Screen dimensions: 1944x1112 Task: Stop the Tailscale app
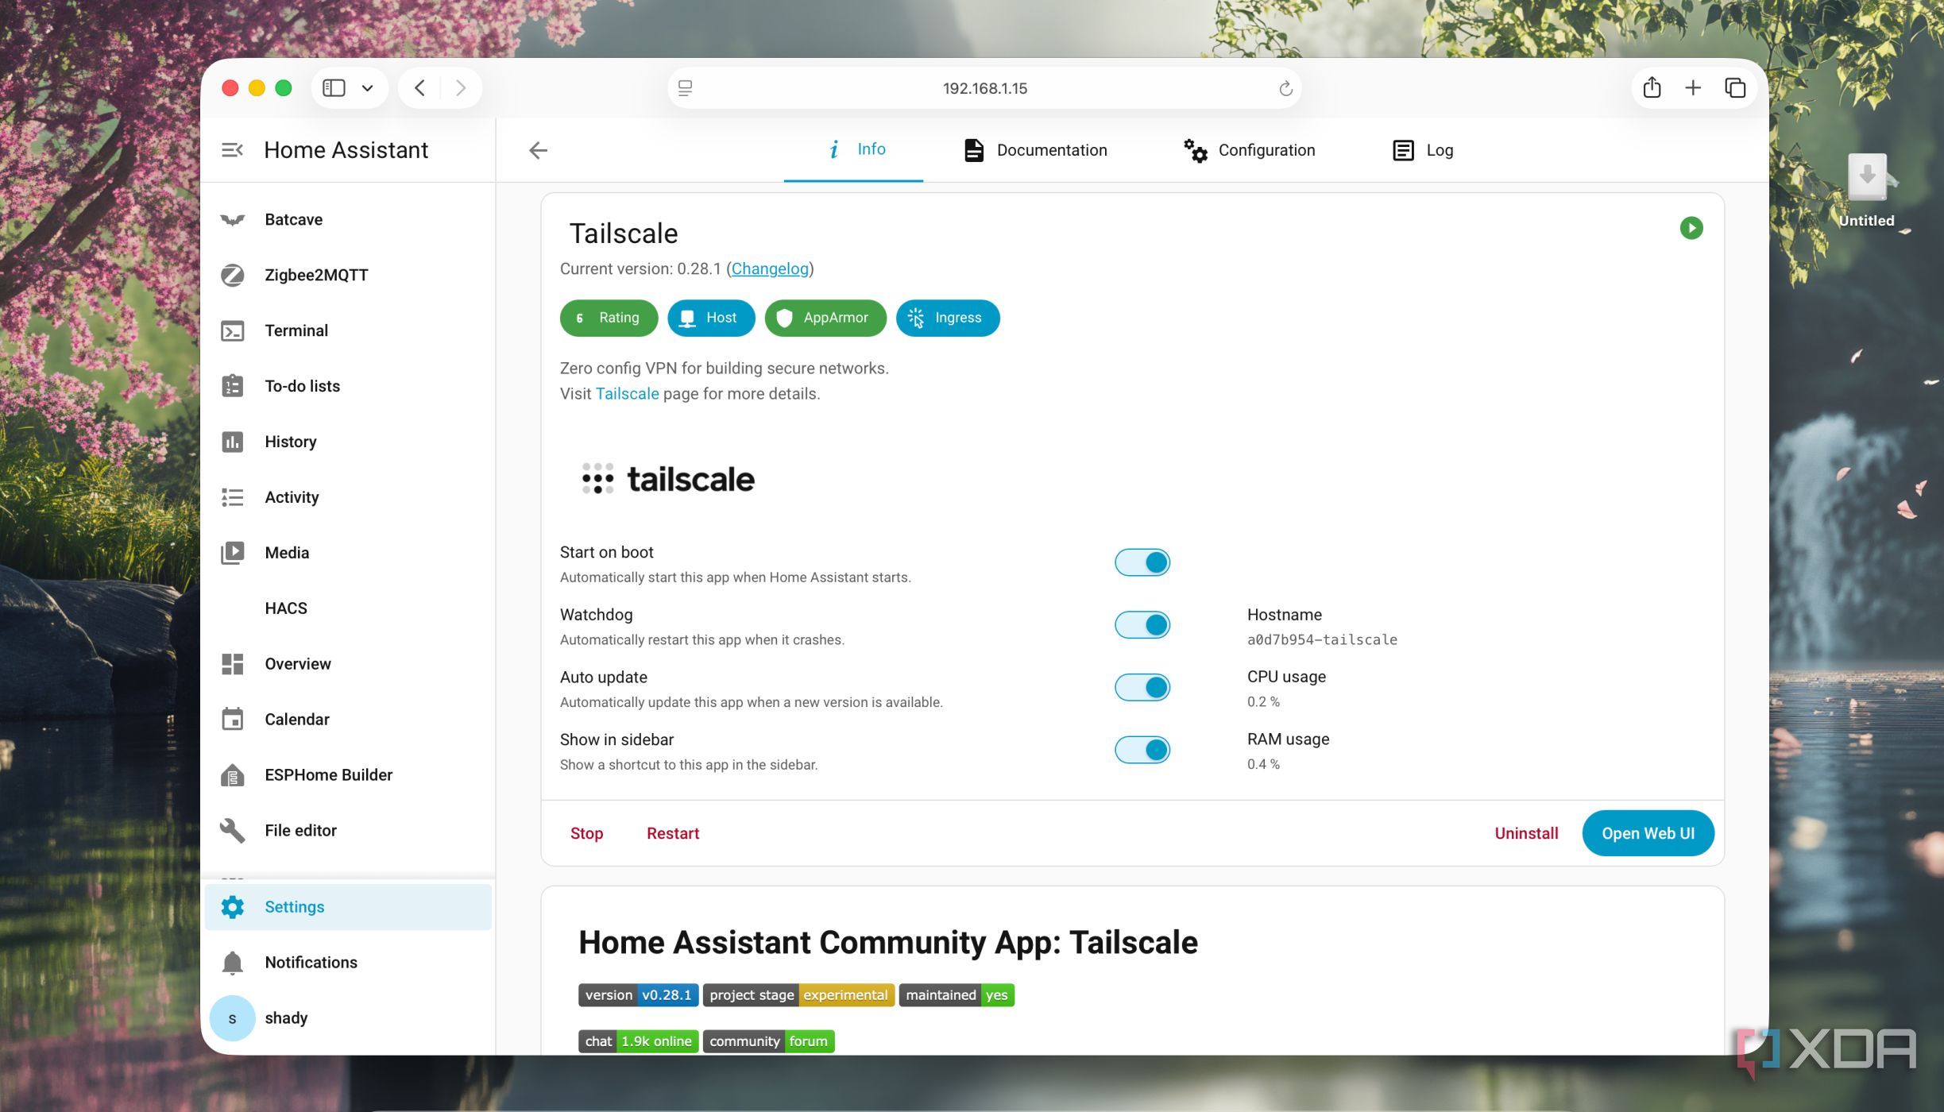point(586,833)
